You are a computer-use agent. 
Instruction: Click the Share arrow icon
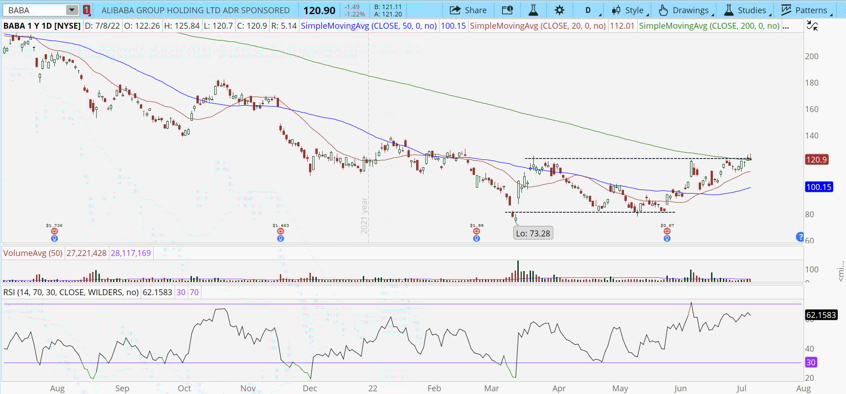(x=454, y=10)
